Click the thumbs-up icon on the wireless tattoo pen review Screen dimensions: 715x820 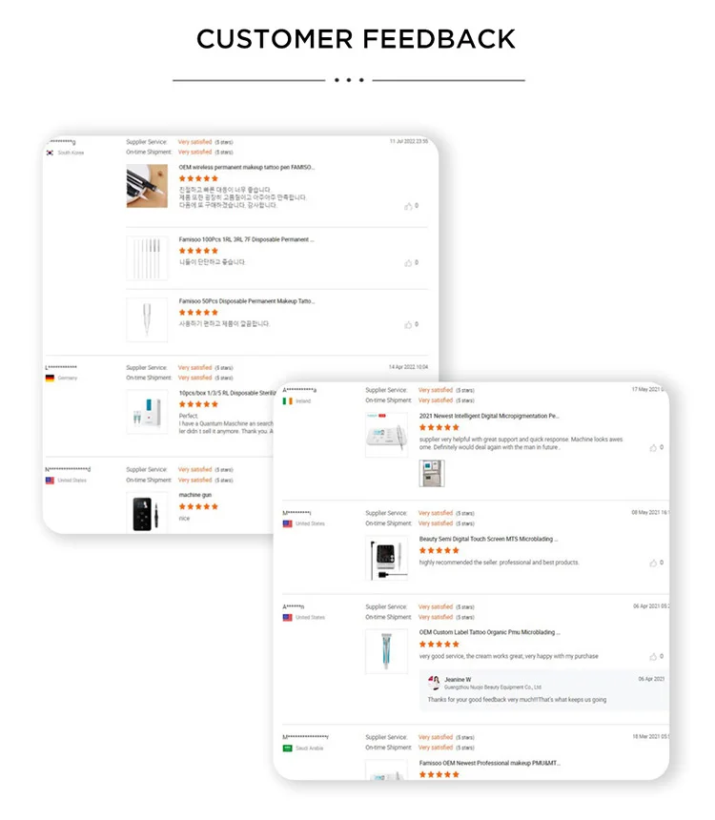click(x=408, y=207)
